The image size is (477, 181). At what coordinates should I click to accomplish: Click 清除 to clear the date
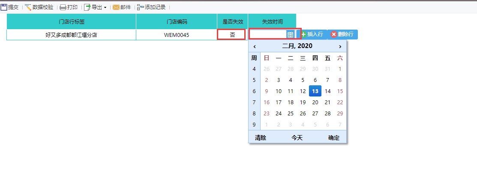click(261, 138)
